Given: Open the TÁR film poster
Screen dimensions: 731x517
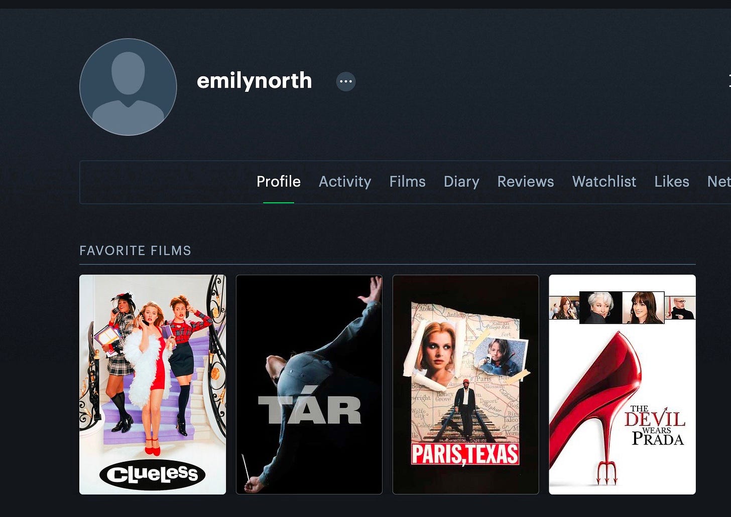Looking at the screenshot, I should 309,385.
